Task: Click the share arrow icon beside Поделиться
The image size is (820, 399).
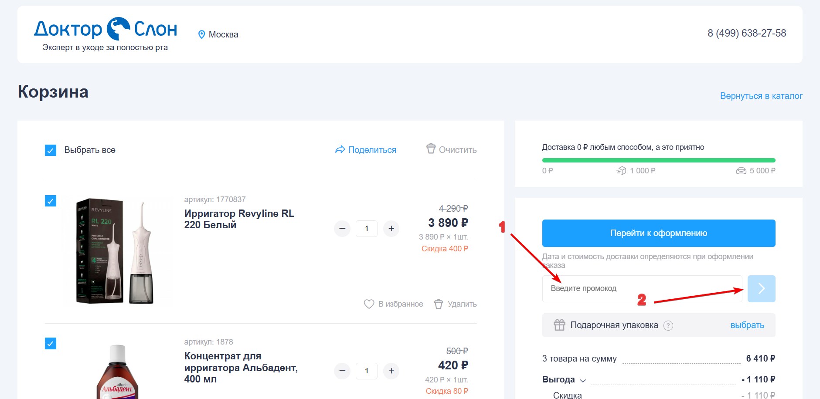Action: (x=340, y=149)
